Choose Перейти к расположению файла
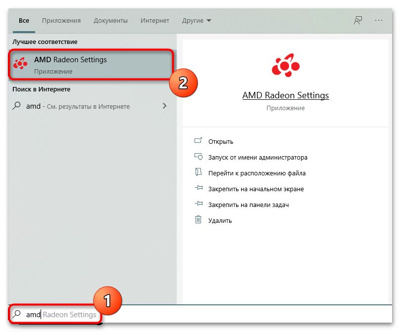Screen dimensions: 400x333 [x=257, y=173]
